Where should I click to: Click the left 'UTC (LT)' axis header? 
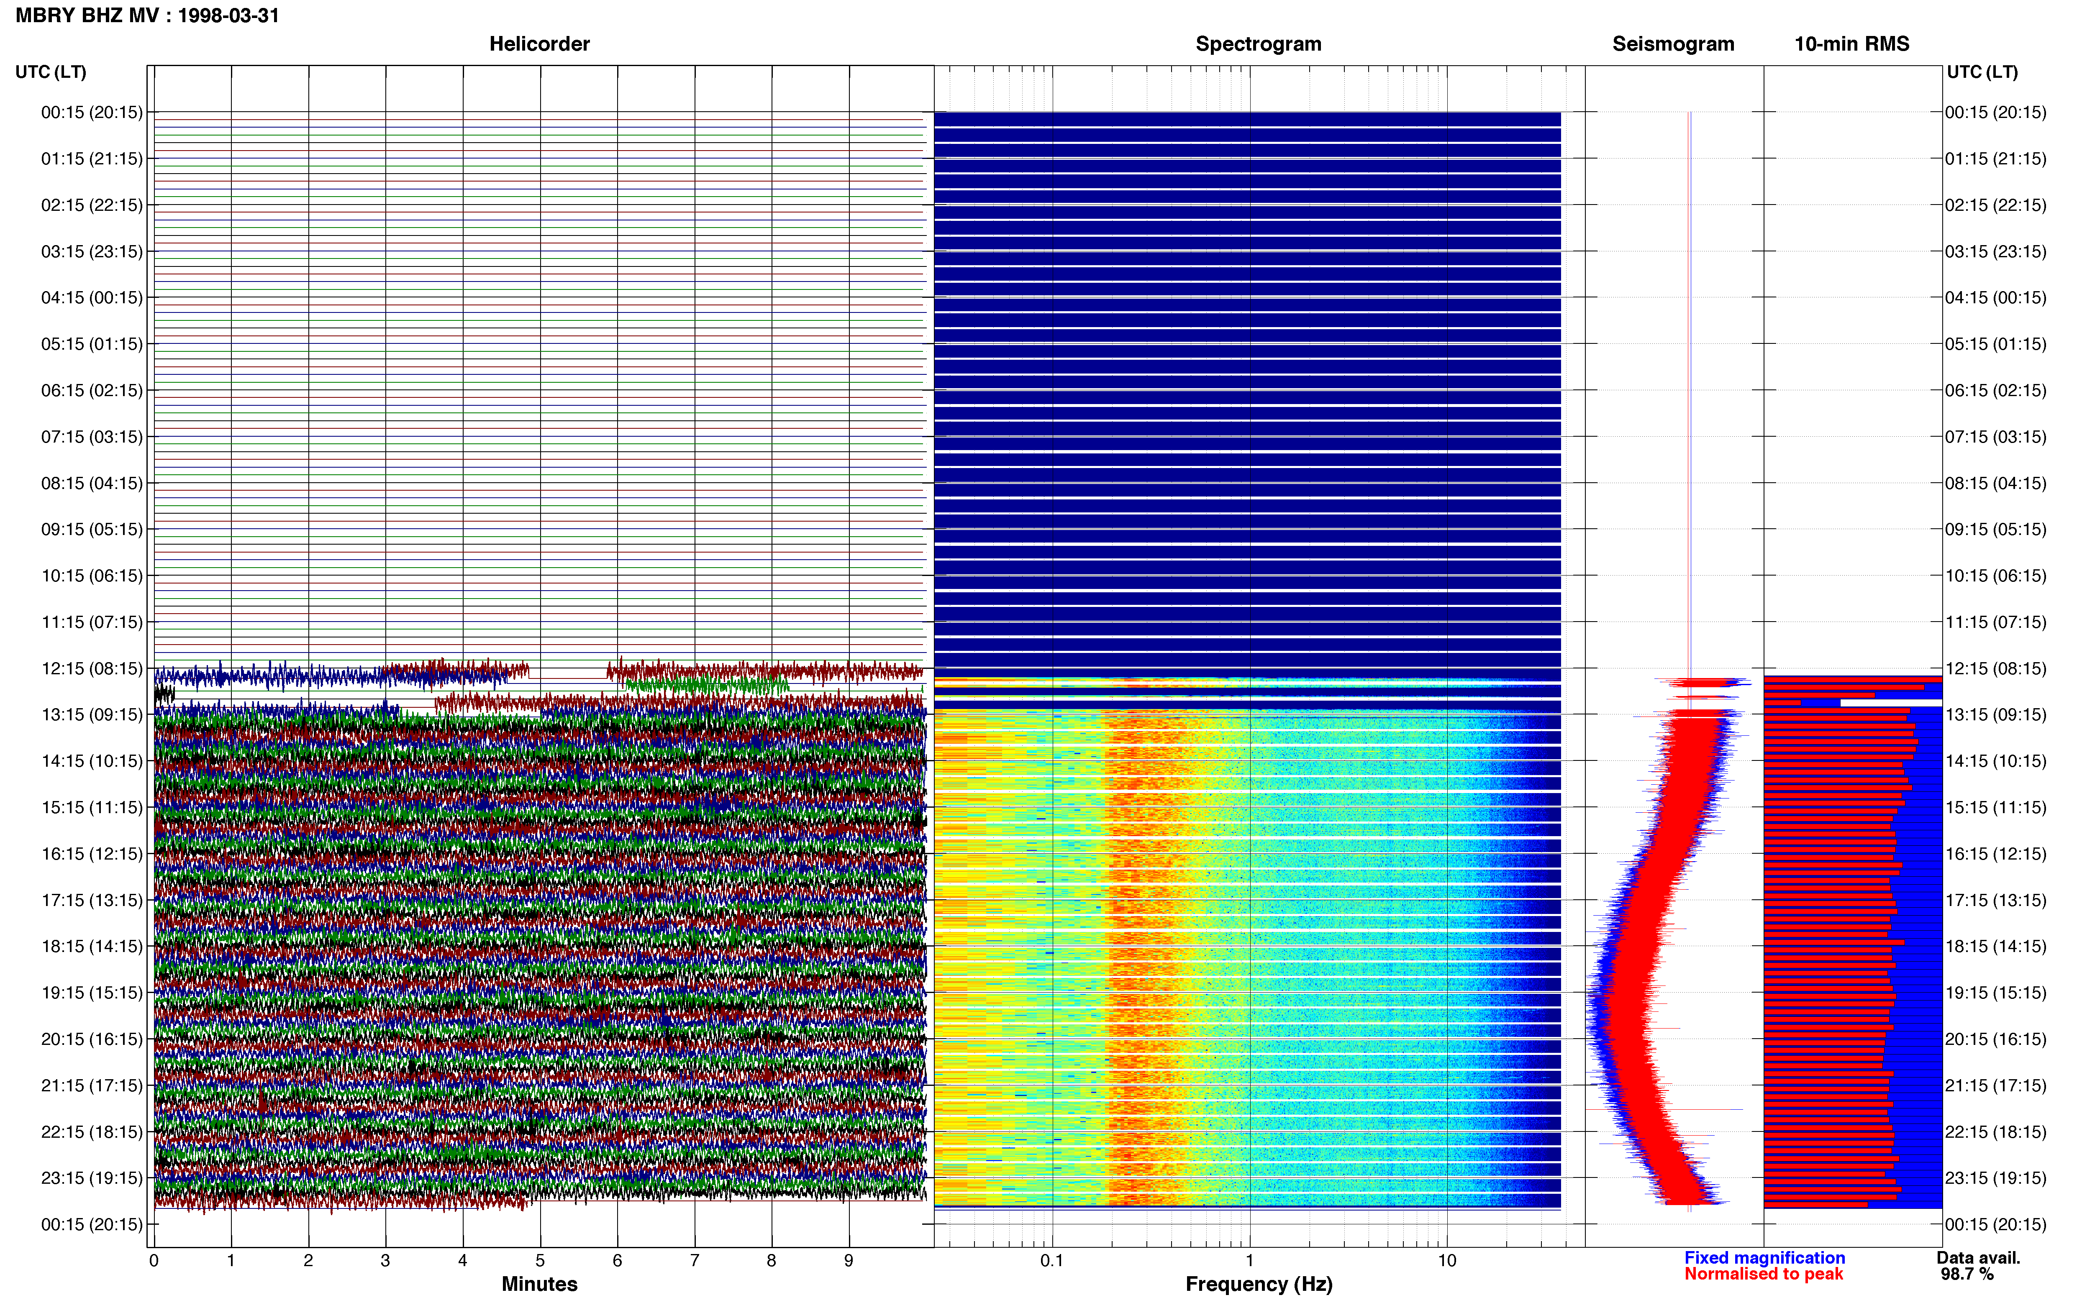click(x=51, y=72)
